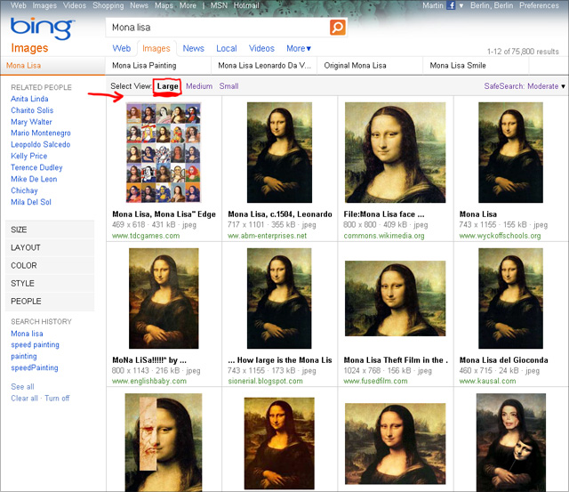Expand the STYLE filter
Screen dimensions: 569x492
pos(50,283)
